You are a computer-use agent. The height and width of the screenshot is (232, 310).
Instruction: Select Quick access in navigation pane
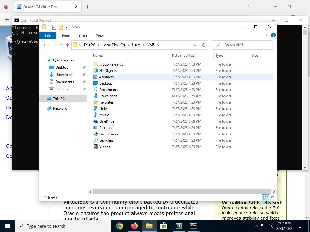click(x=63, y=60)
